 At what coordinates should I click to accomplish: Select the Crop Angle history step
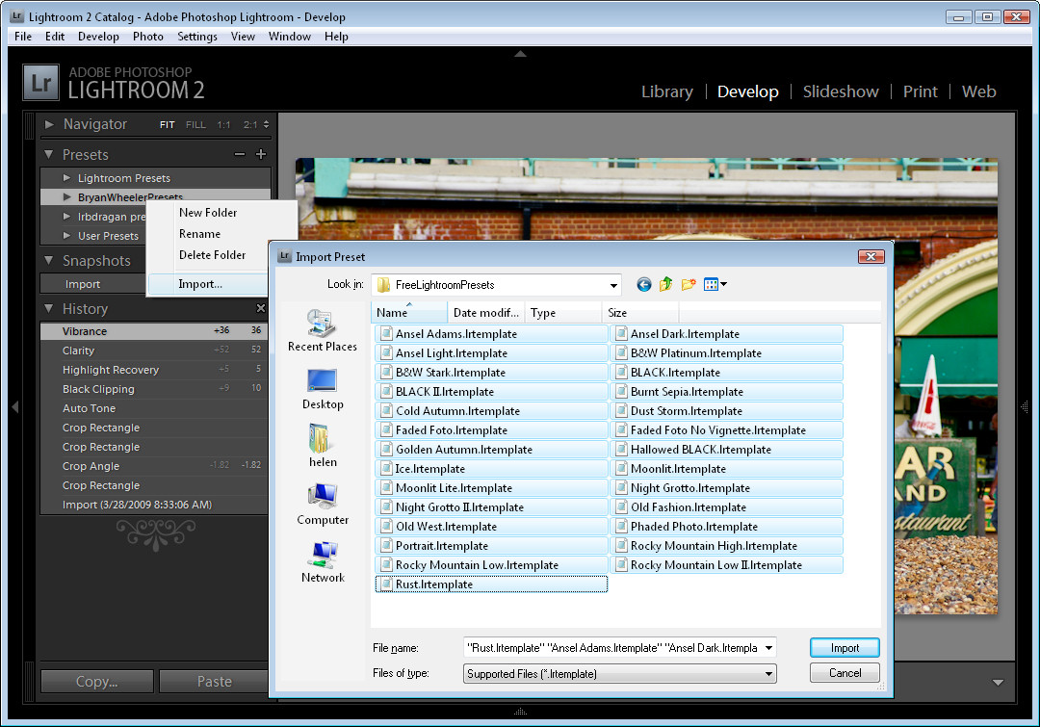(154, 466)
